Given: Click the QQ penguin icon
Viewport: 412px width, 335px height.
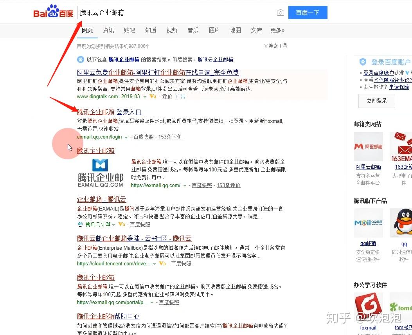Looking at the screenshot, I should point(401,223).
